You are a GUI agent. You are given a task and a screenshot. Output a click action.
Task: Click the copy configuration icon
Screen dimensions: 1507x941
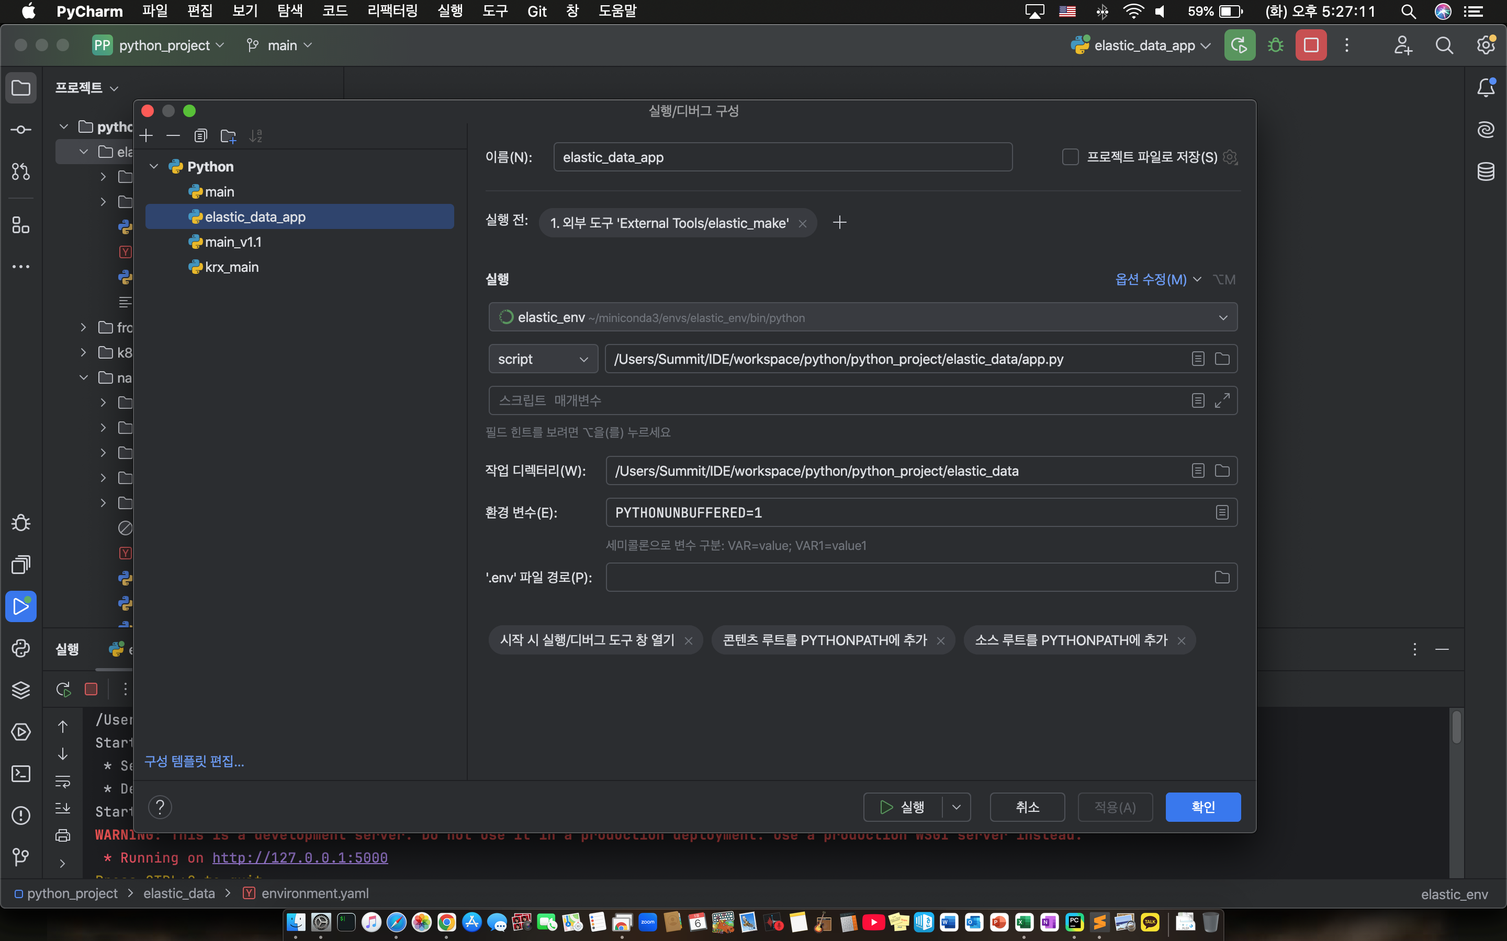(200, 136)
